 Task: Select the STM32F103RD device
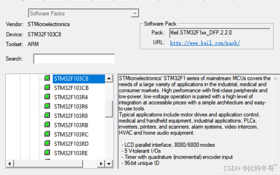[x=71, y=144]
